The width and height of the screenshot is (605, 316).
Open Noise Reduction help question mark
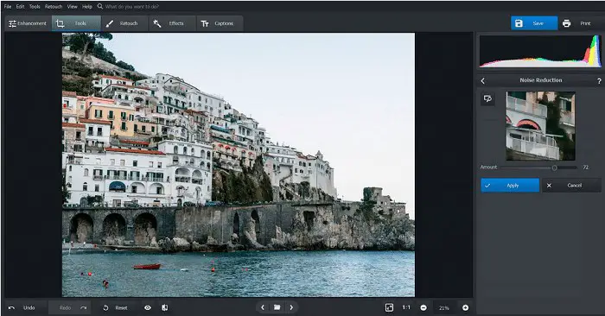tap(599, 81)
